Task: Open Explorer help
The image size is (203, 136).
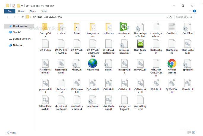Action: 194,11
